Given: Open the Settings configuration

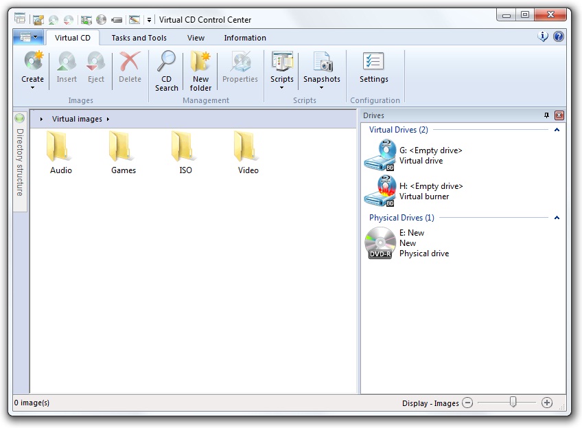Looking at the screenshot, I should tap(373, 68).
